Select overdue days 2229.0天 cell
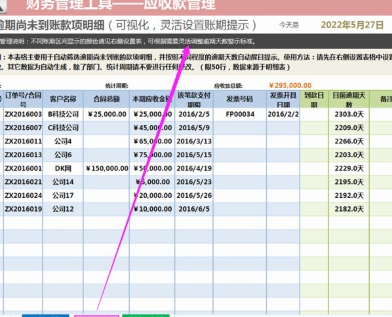Screen dimensions: 392x317 coord(349,168)
